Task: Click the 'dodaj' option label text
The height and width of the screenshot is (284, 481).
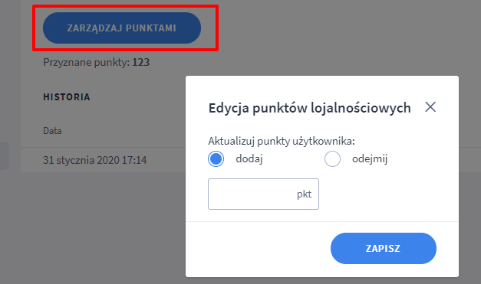Action: pyautogui.click(x=249, y=158)
